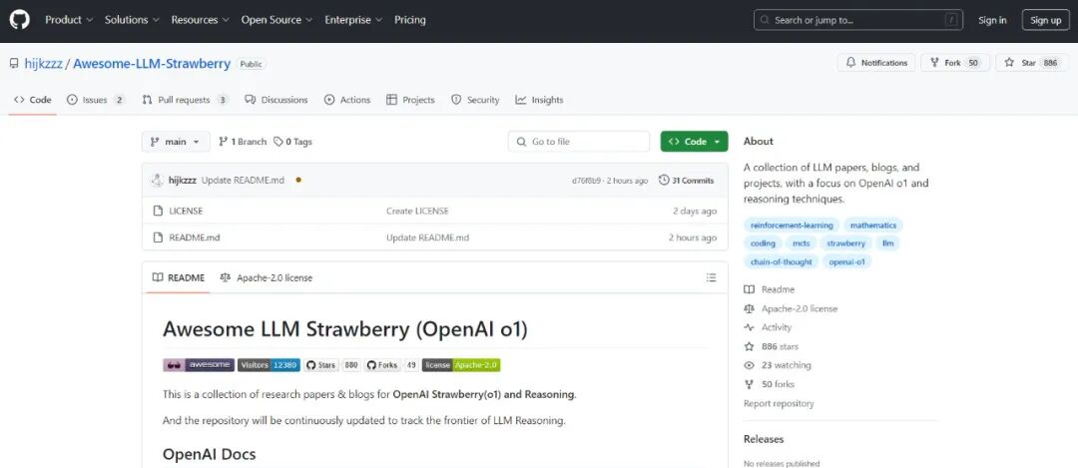Click the awesome badge
The image size is (1078, 468).
199,365
